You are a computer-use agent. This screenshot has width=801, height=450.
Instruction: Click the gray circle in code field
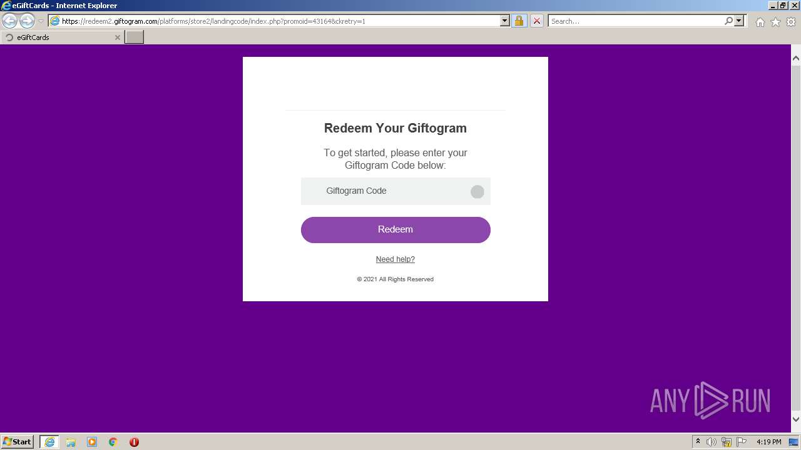[x=477, y=192]
